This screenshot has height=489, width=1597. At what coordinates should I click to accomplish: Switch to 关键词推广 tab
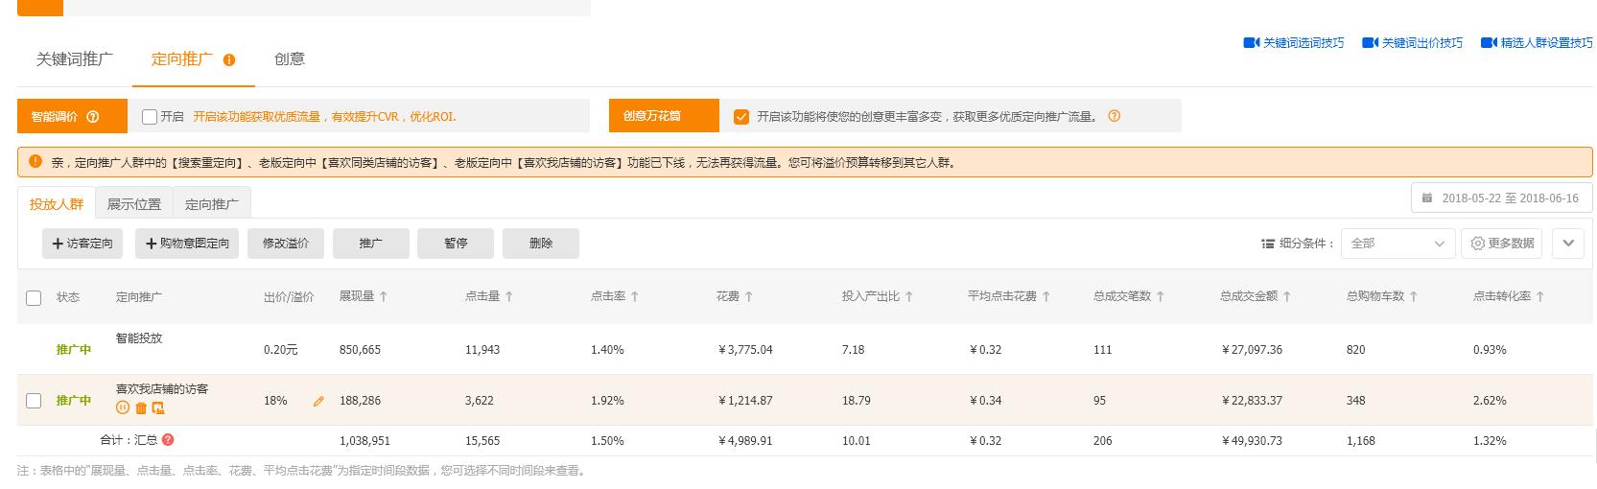75,59
